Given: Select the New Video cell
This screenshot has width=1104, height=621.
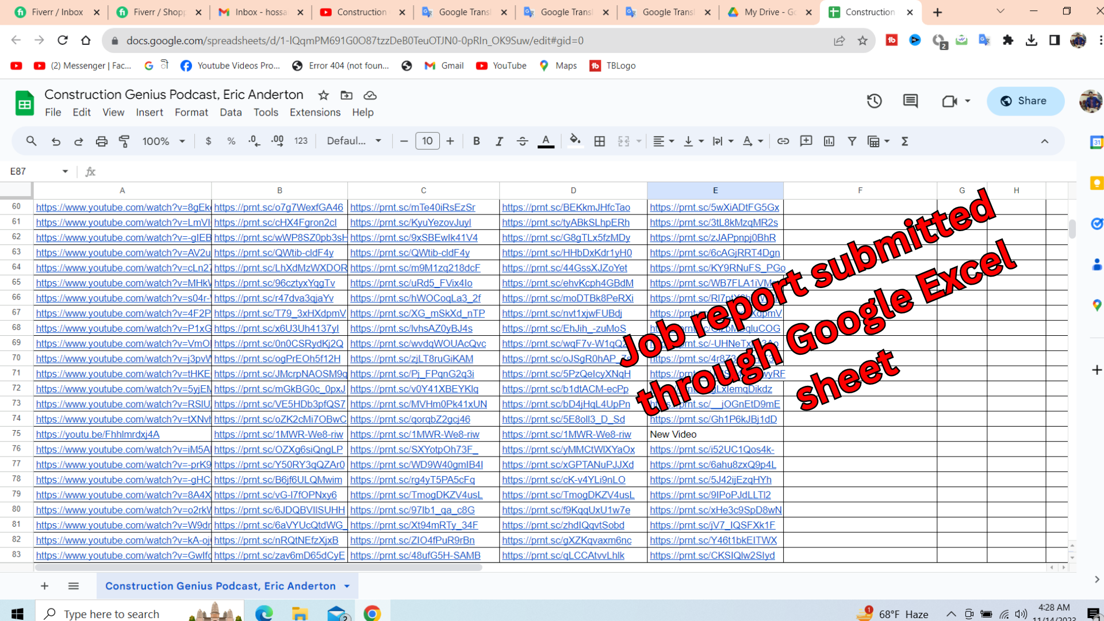Looking at the screenshot, I should point(715,434).
